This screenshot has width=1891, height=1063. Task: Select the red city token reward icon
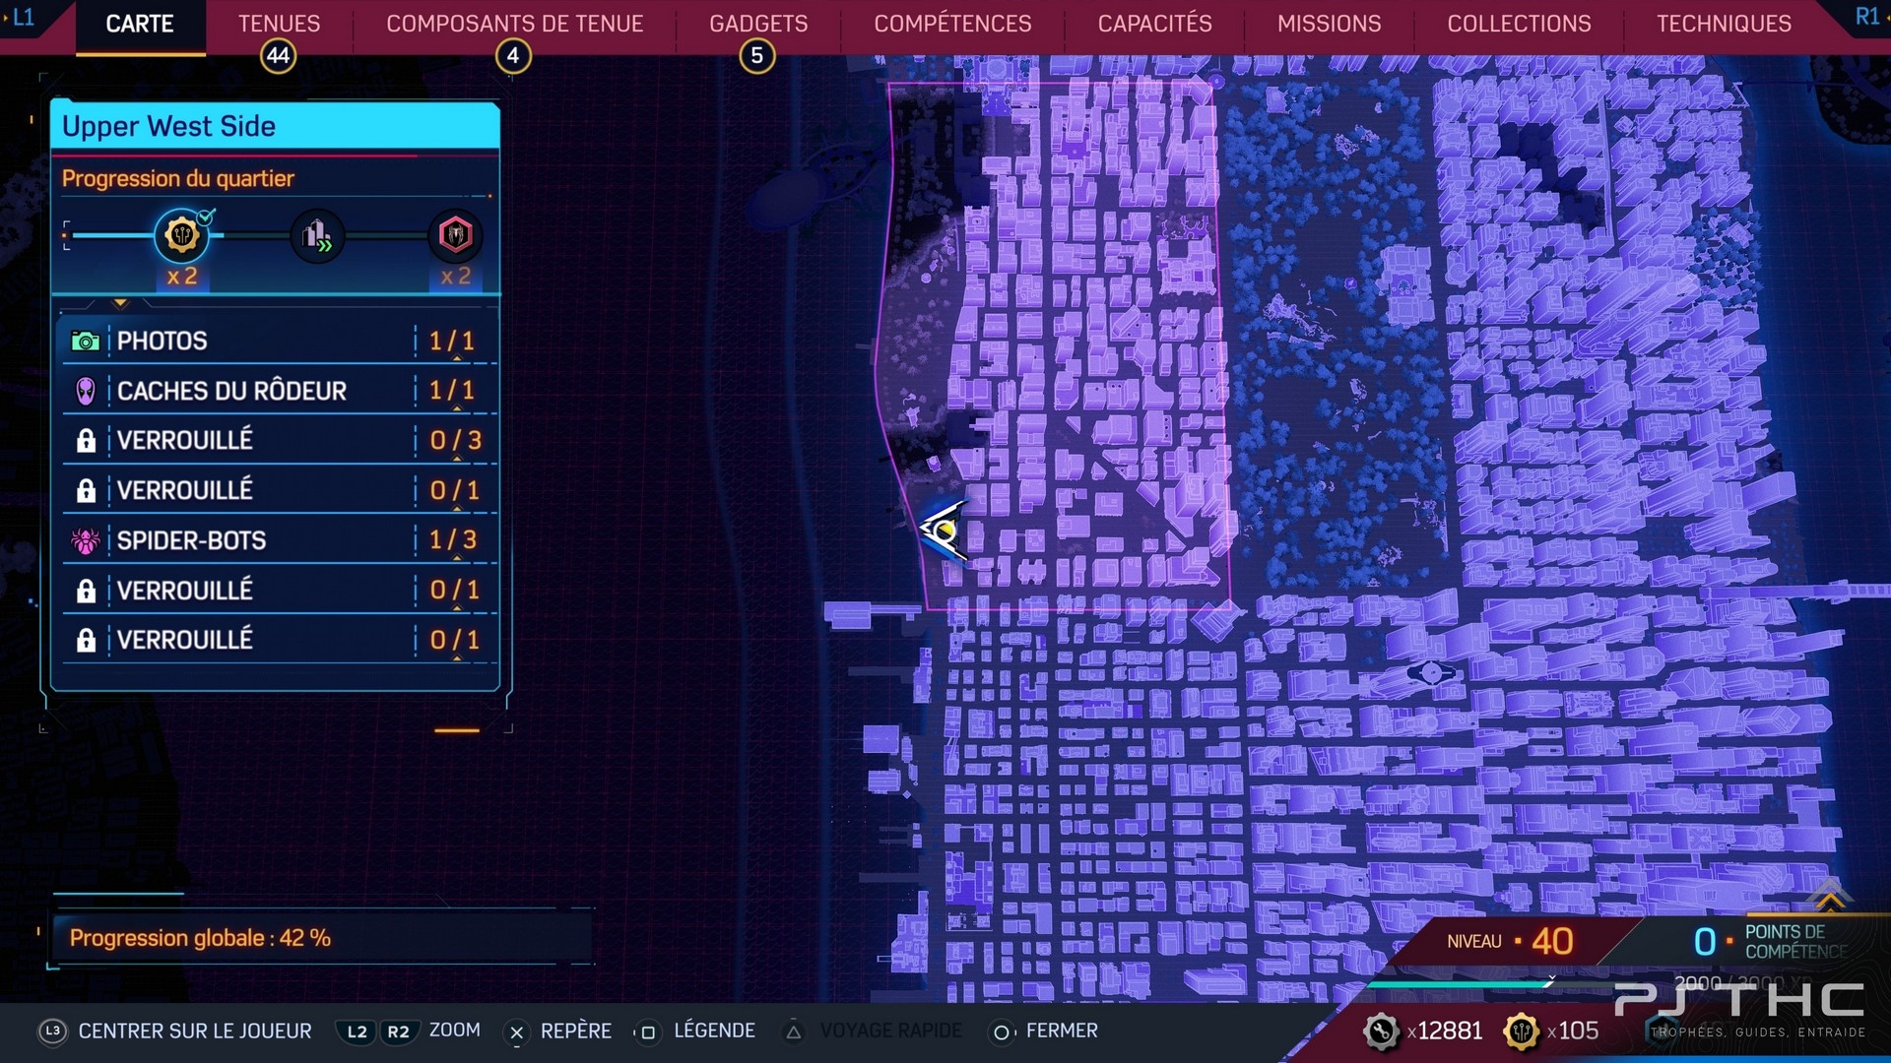point(455,235)
